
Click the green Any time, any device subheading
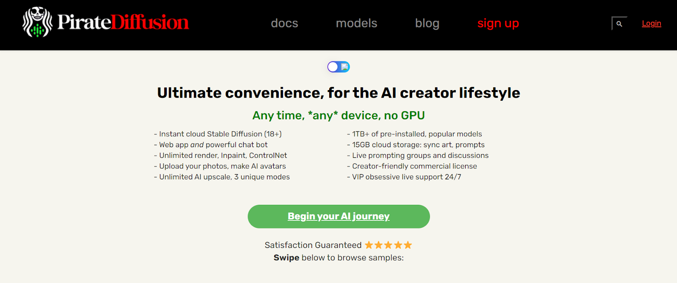(338, 115)
